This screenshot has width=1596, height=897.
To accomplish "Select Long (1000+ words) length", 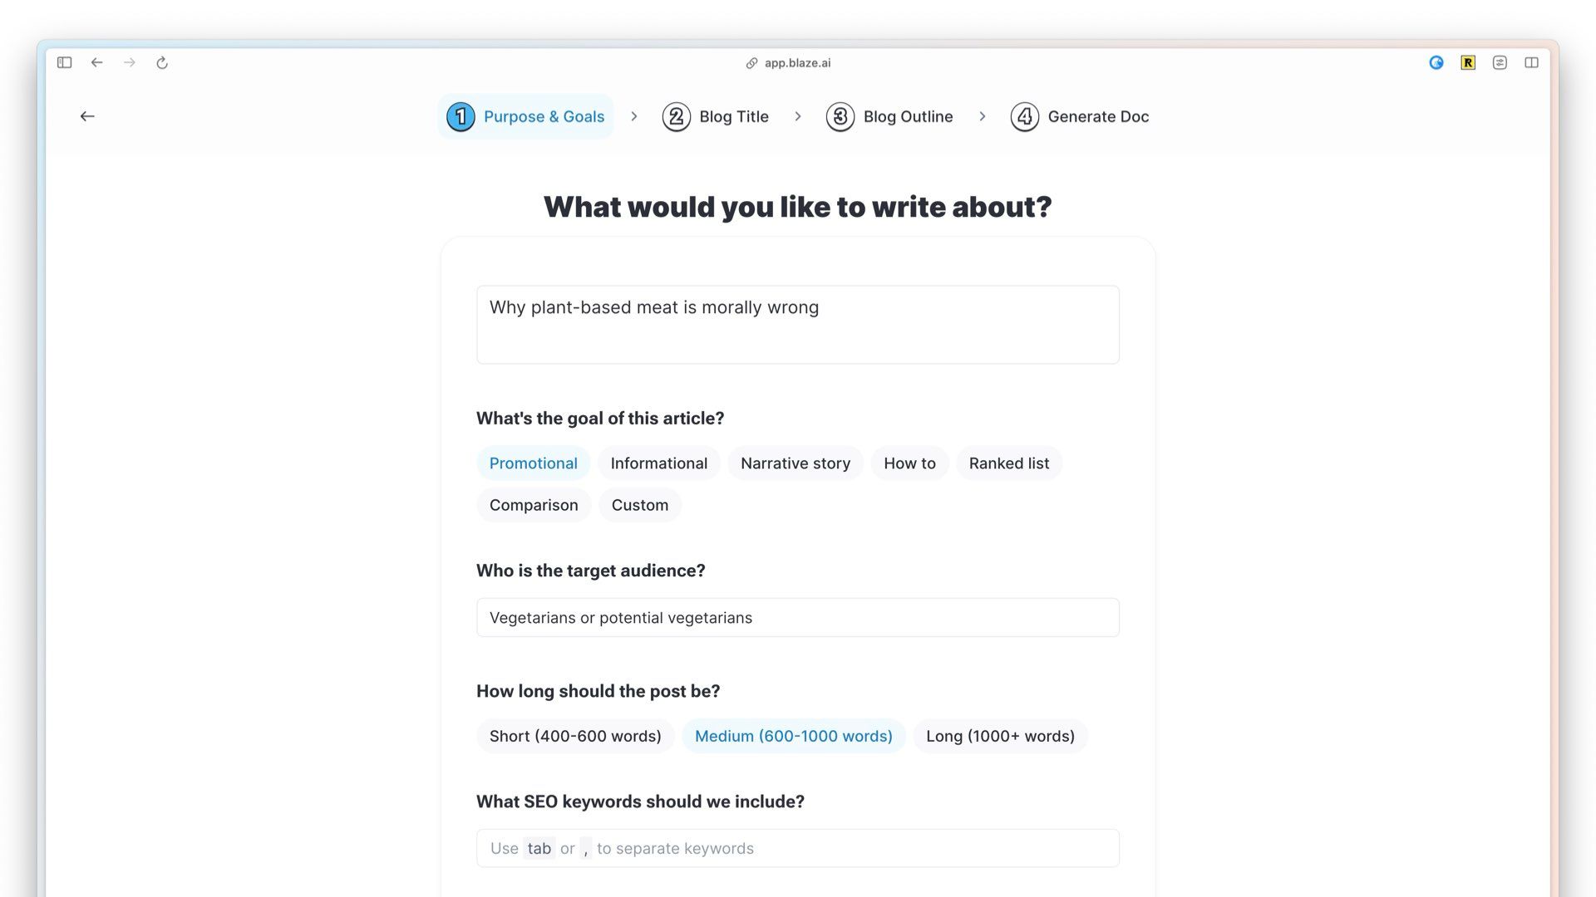I will (x=1000, y=736).
